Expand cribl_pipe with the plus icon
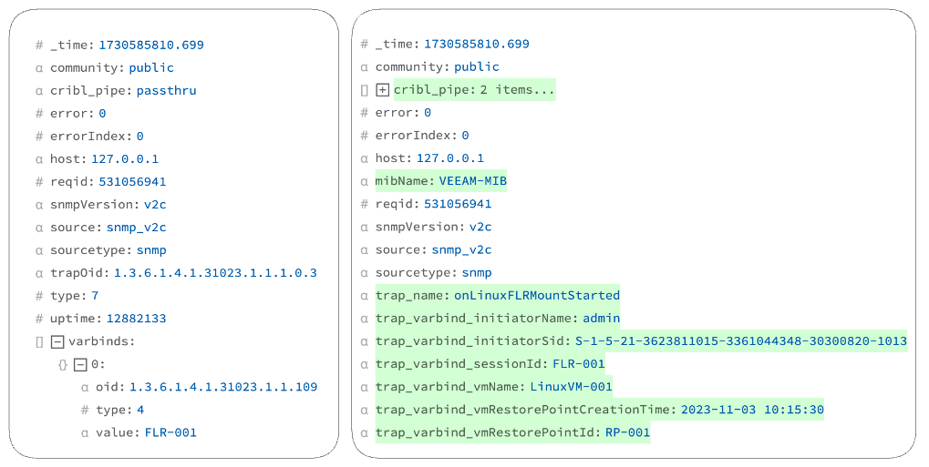Screen dimensions: 929x467 382,90
